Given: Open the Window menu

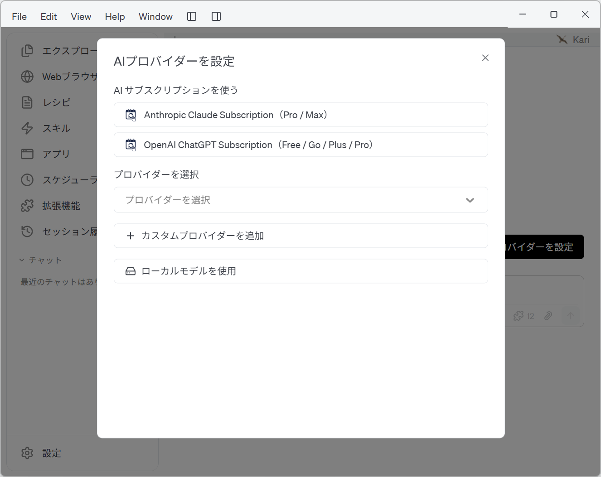Looking at the screenshot, I should pyautogui.click(x=155, y=17).
